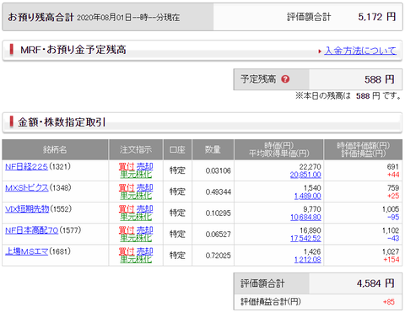Click 単元株化 for NF日経225
The width and height of the screenshot is (405, 313).
[136, 175]
